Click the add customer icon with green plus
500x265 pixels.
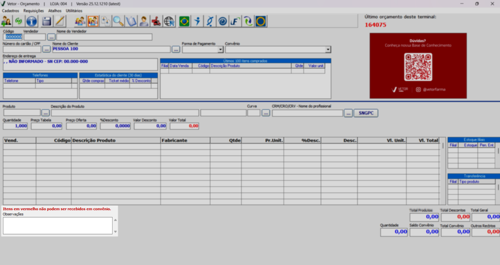coord(7,21)
